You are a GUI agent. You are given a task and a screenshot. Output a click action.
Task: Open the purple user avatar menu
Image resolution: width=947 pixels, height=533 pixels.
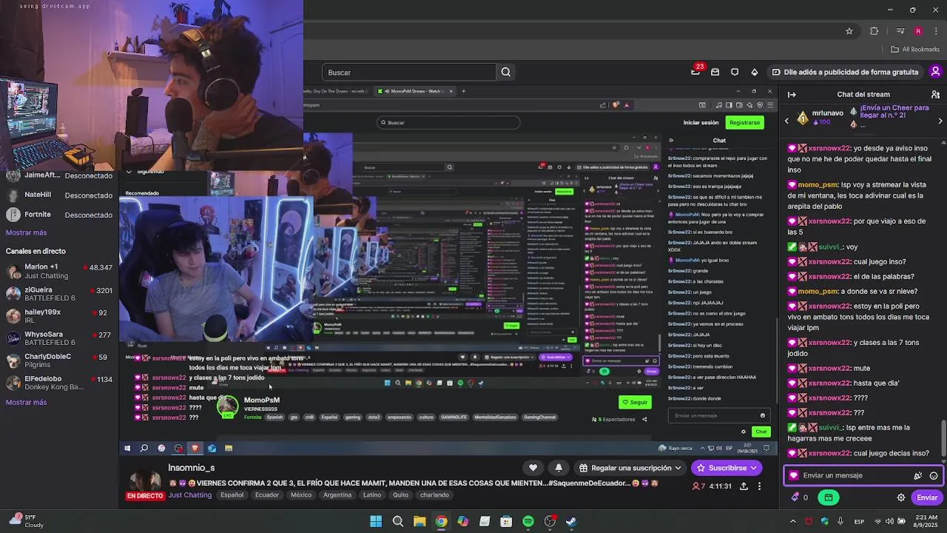tap(935, 72)
